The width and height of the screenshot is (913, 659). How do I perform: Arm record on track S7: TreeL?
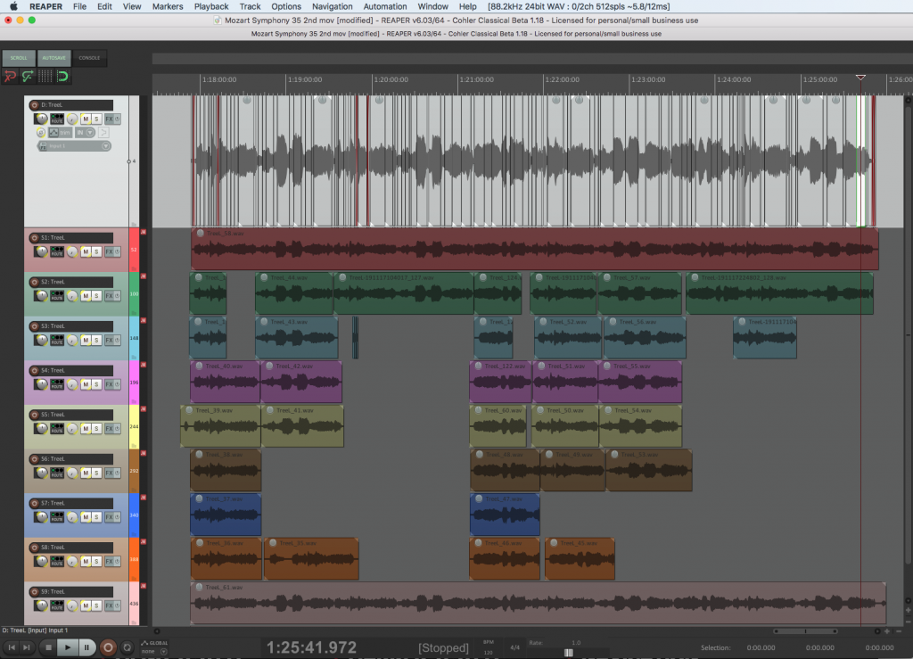35,504
